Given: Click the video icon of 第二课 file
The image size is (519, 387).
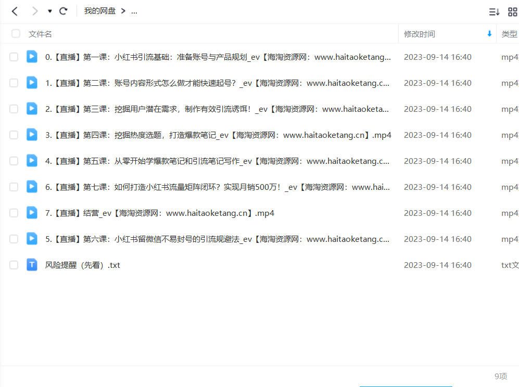Looking at the screenshot, I should click(32, 82).
